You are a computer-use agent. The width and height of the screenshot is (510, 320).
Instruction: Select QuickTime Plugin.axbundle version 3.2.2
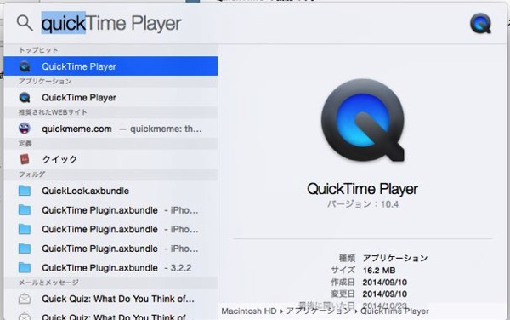click(110, 267)
